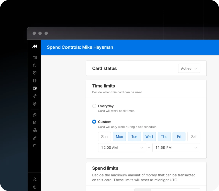Open the user settings icon
The image size is (219, 191).
click(x=35, y=179)
